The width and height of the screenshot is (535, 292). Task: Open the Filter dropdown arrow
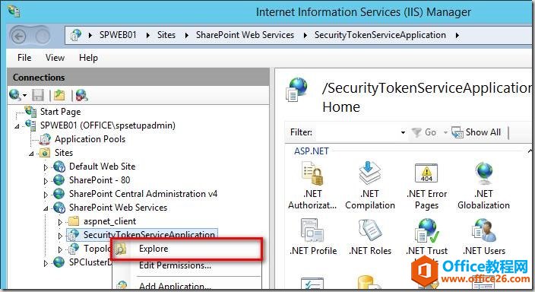click(403, 132)
